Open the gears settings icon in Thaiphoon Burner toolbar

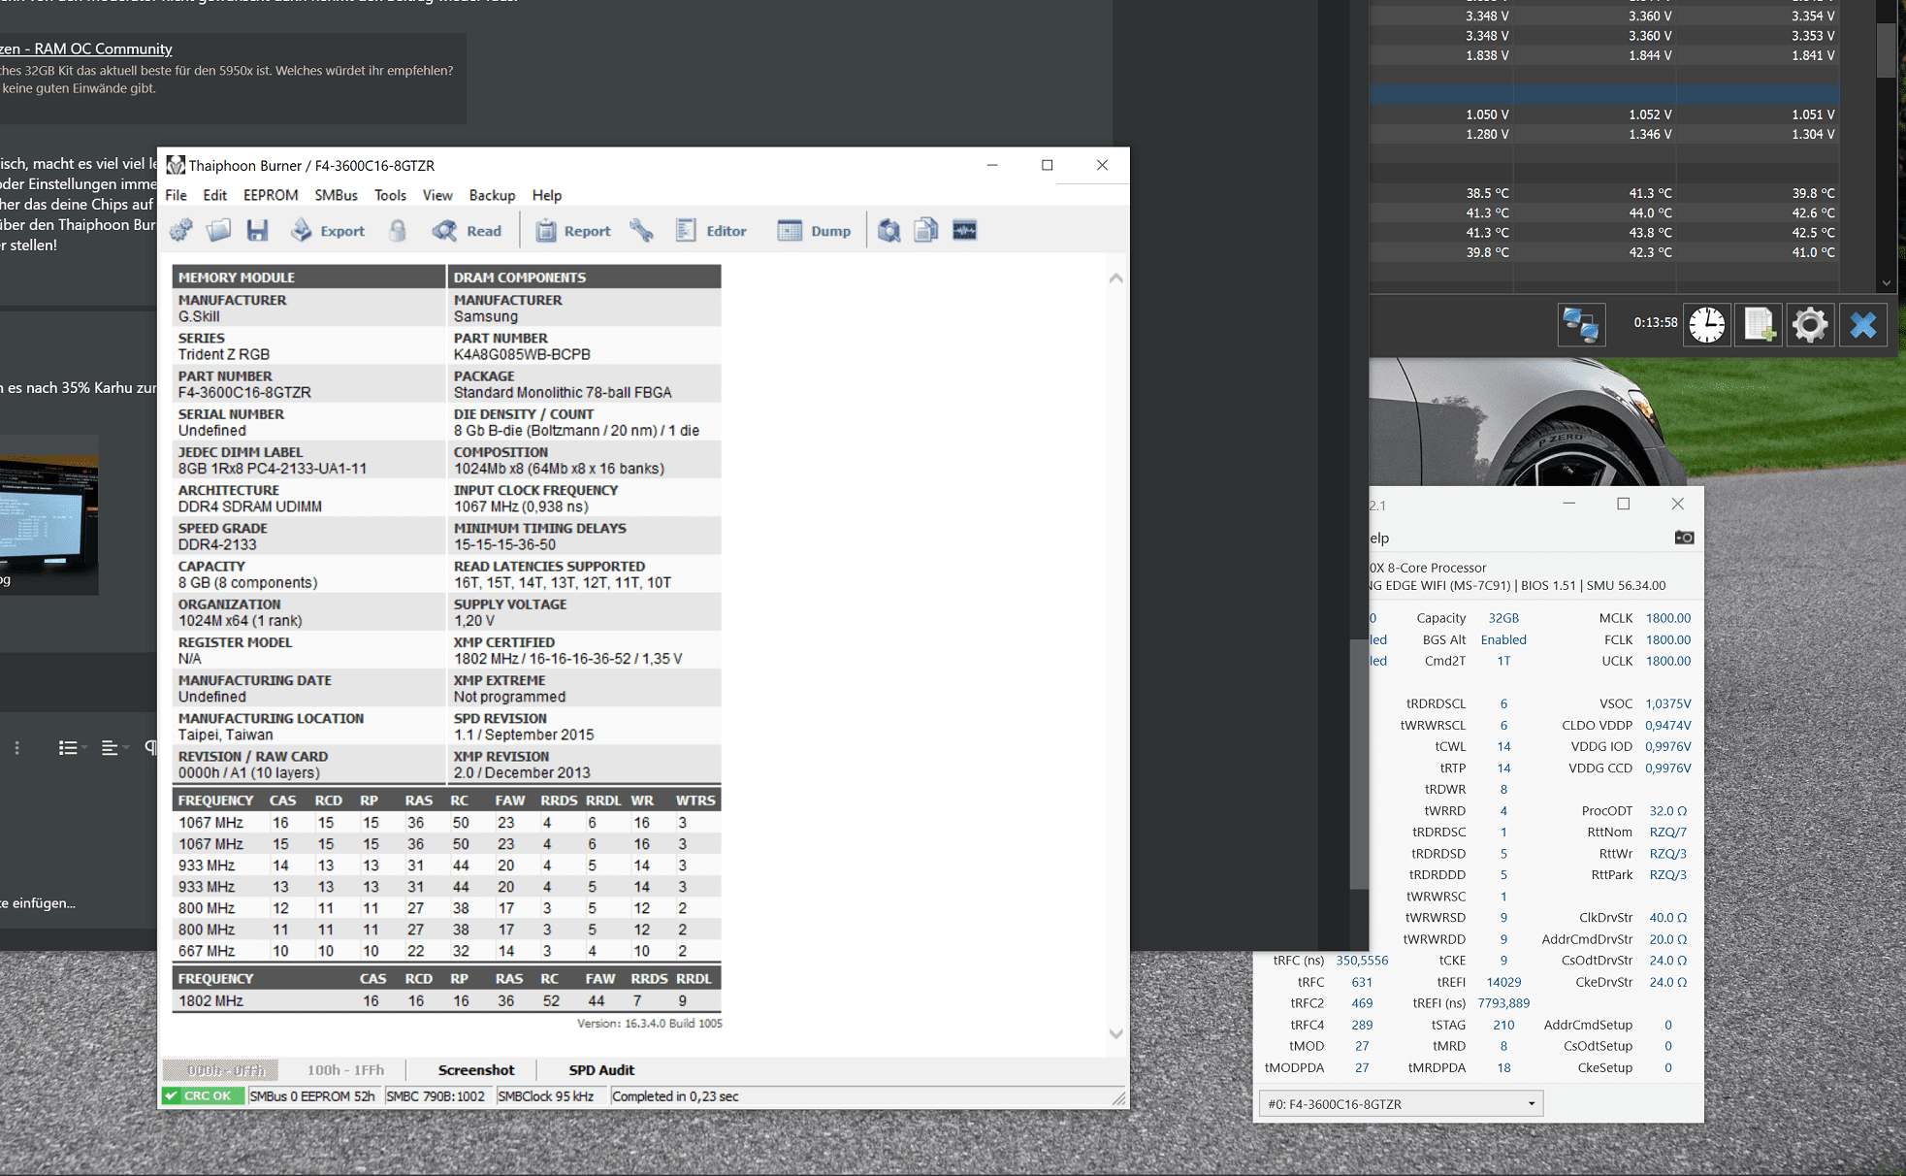[x=181, y=230]
